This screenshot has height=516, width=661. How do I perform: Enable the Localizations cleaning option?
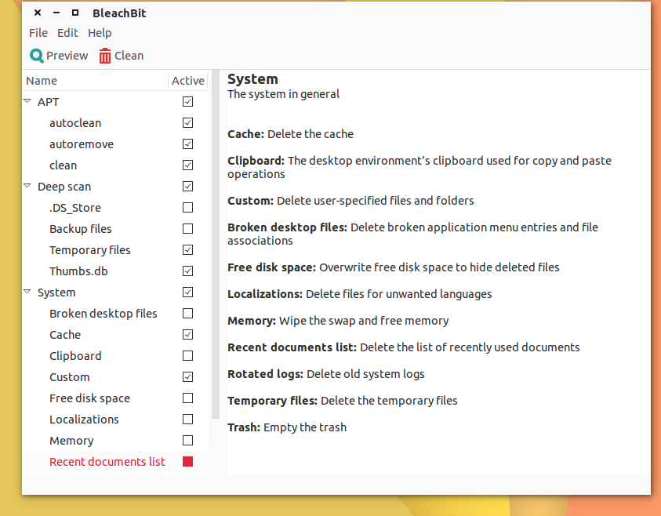tap(187, 419)
